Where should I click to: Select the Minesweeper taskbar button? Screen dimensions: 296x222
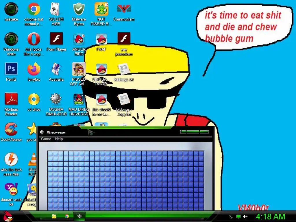point(79,216)
